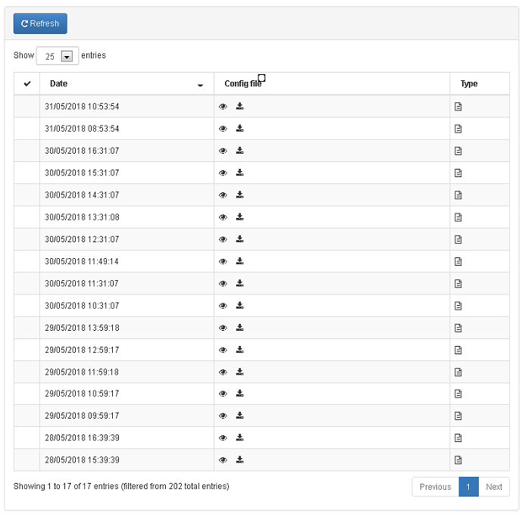Select page 1 in pagination

point(468,487)
